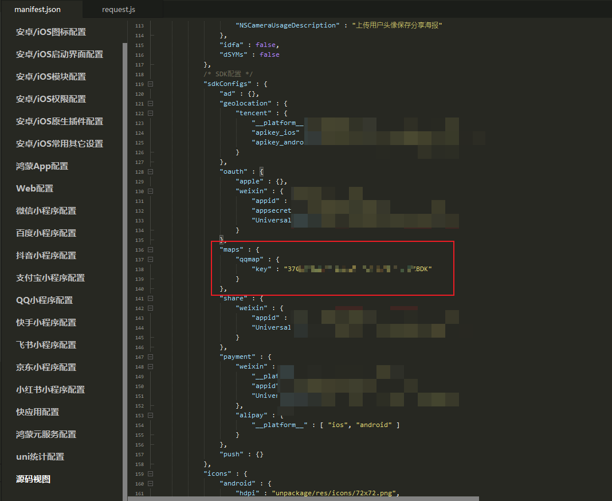Image resolution: width=612 pixels, height=501 pixels.
Task: Collapse the "maps" block fold marker
Action: click(x=151, y=249)
